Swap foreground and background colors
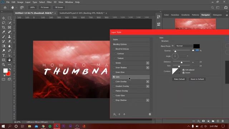 click(x=10, y=69)
